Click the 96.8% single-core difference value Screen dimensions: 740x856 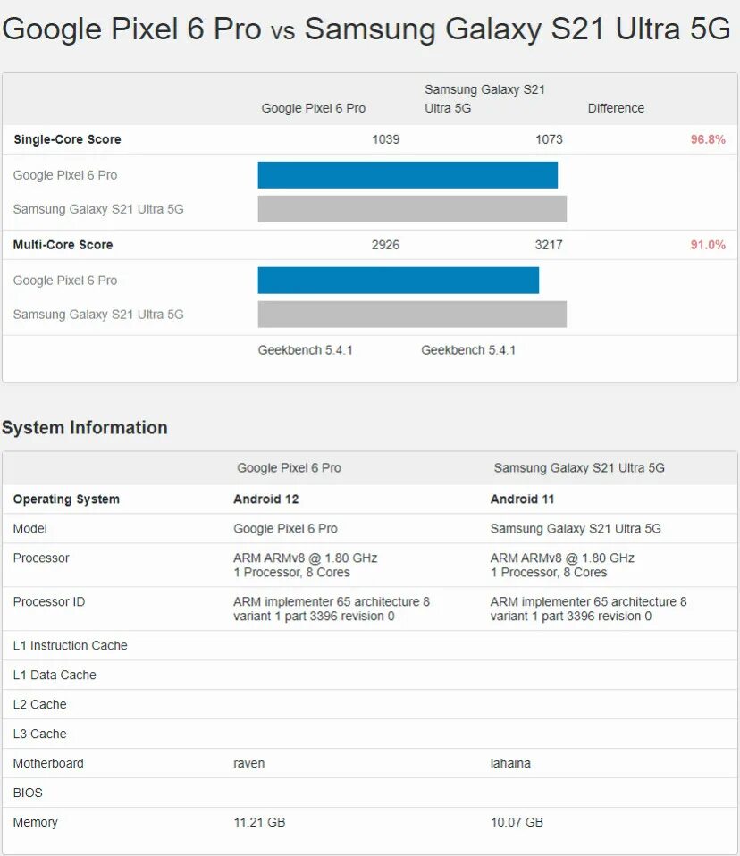tap(708, 139)
